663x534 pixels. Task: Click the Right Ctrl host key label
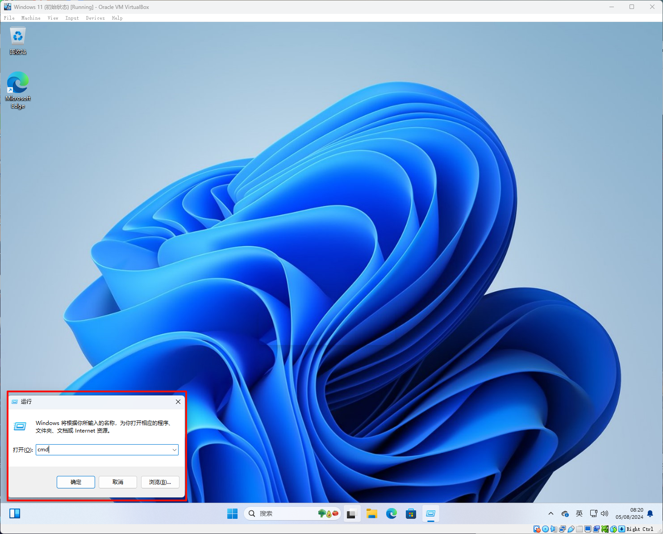click(x=640, y=529)
